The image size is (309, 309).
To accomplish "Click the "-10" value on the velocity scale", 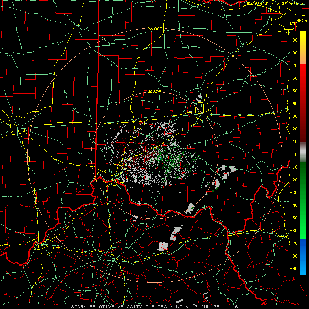I will (x=294, y=167).
